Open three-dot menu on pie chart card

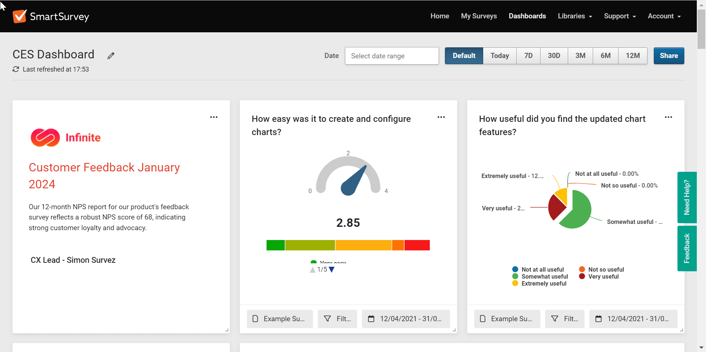pos(668,117)
